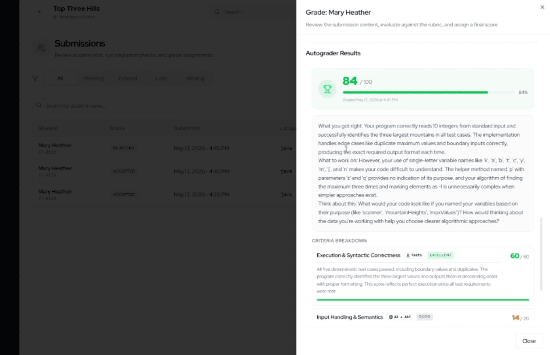Click the magnifier icon in student search
Viewport: 550px width, 355px height.
[x=39, y=105]
